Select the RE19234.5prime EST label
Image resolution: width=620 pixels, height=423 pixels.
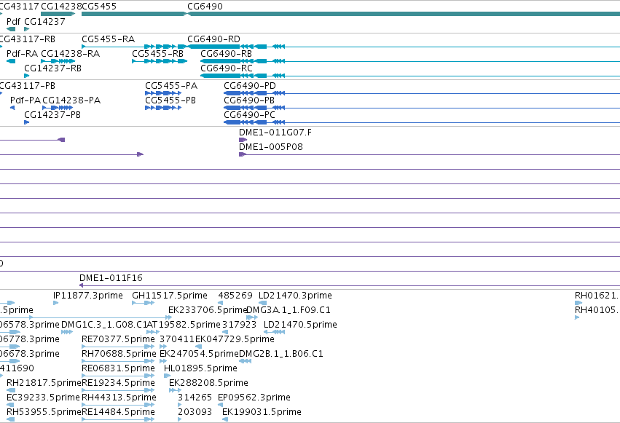click(x=118, y=383)
